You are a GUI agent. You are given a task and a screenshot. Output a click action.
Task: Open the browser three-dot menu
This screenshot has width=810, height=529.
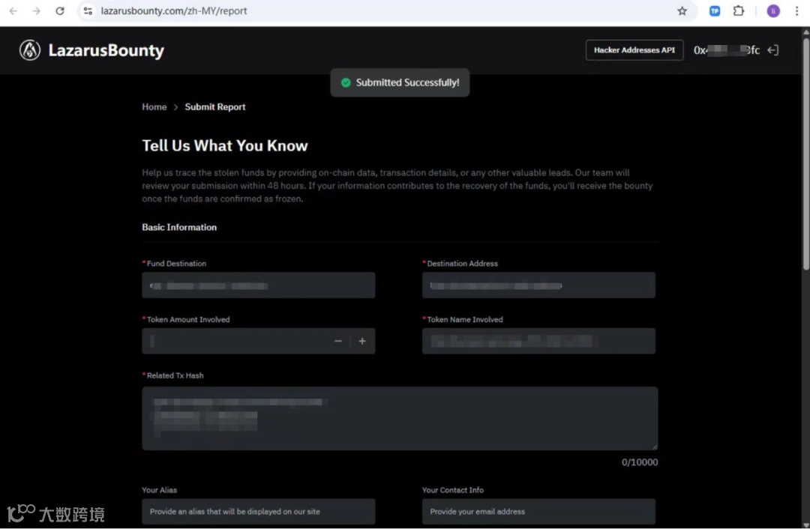coord(796,10)
